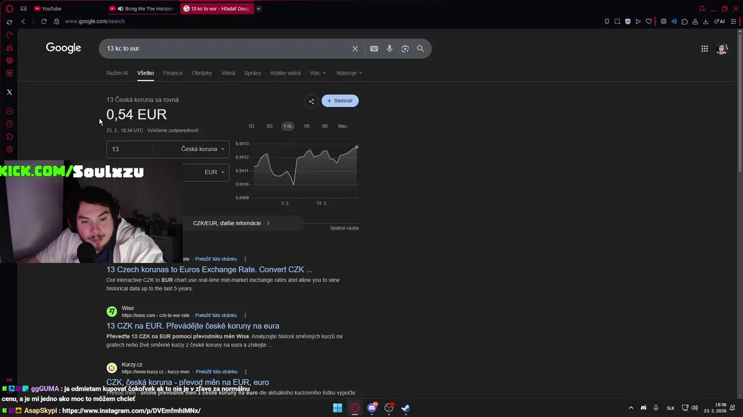
Task: Open the browser tab search magnifier
Action: click(702, 9)
